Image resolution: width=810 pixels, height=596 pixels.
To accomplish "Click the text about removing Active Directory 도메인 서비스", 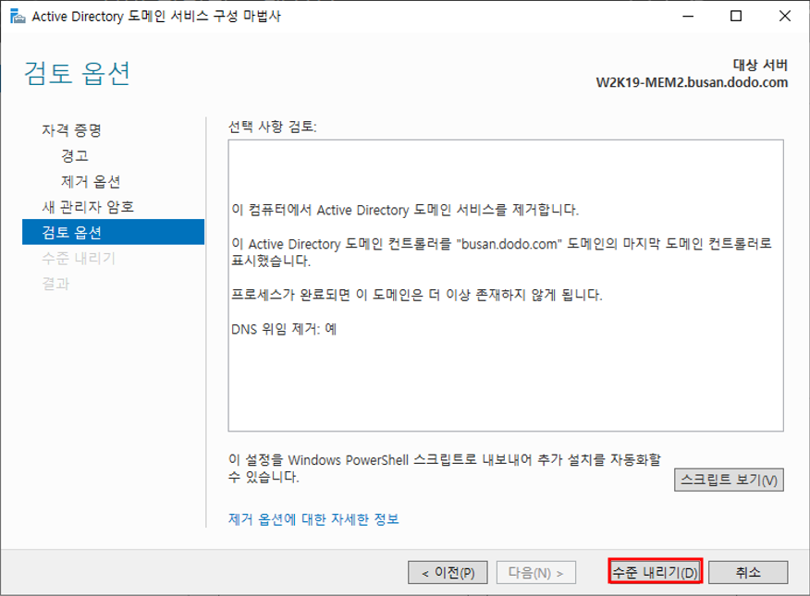I will tap(405, 210).
